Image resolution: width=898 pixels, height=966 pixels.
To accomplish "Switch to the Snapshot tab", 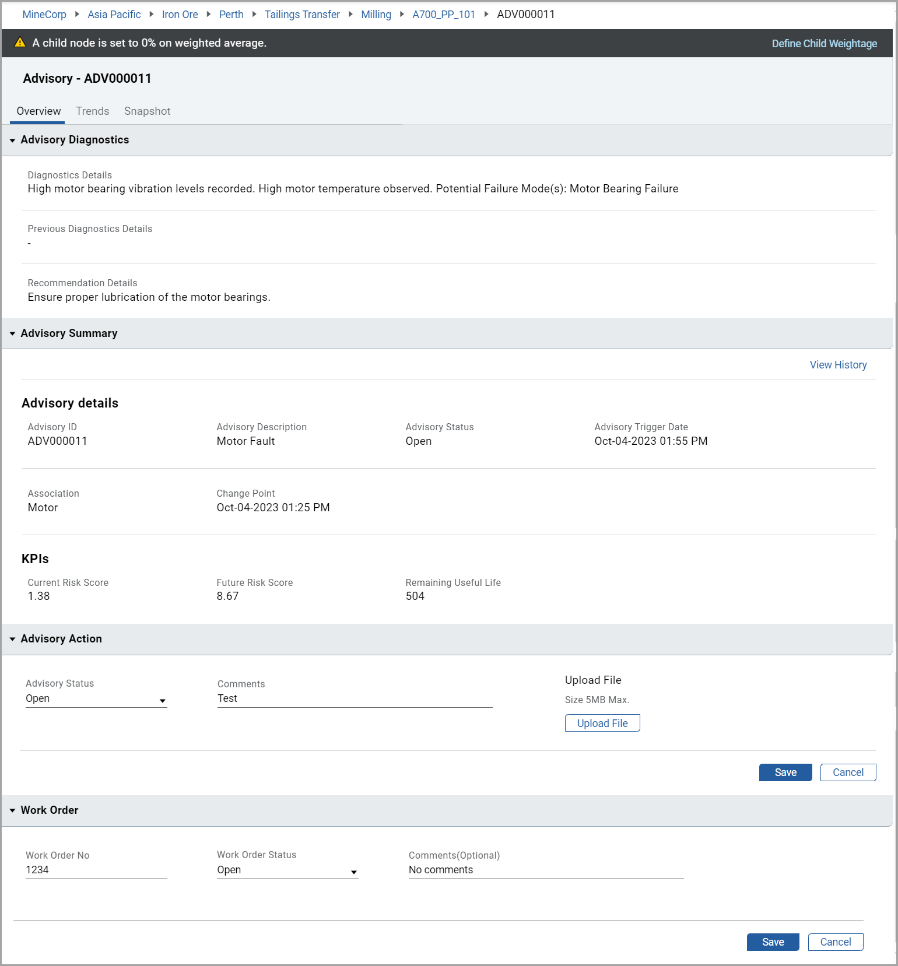I will pos(147,111).
